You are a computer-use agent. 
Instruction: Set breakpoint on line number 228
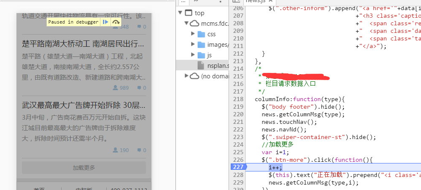coord(238,175)
